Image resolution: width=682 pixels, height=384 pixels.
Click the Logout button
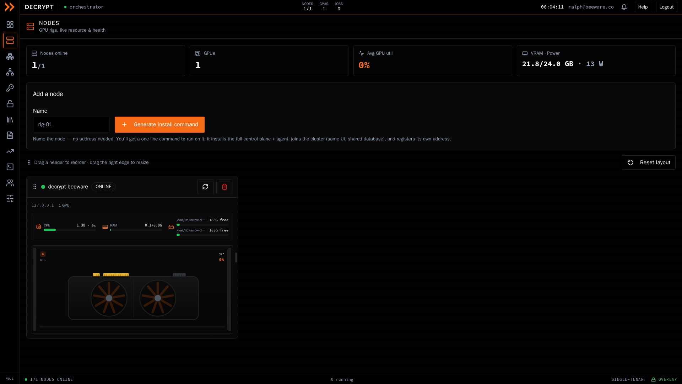(666, 7)
